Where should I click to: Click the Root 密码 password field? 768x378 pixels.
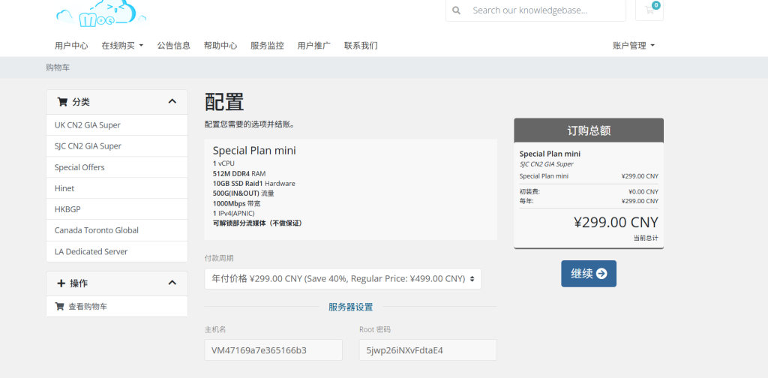(x=427, y=350)
